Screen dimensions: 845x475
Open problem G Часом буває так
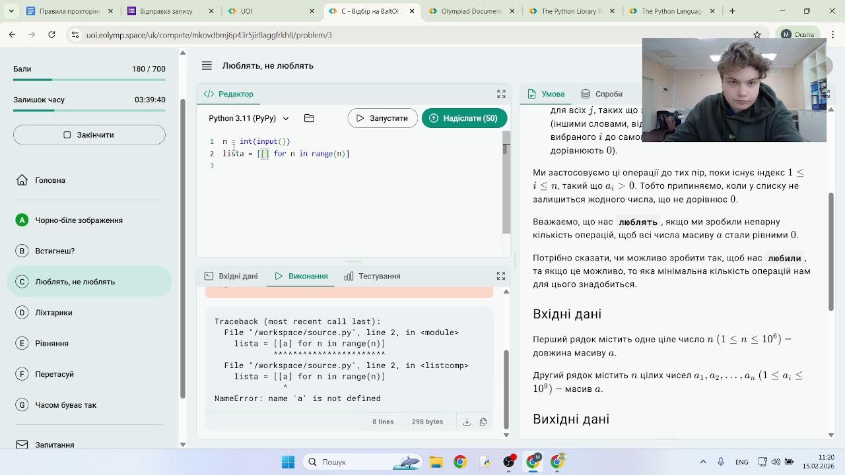(89, 405)
